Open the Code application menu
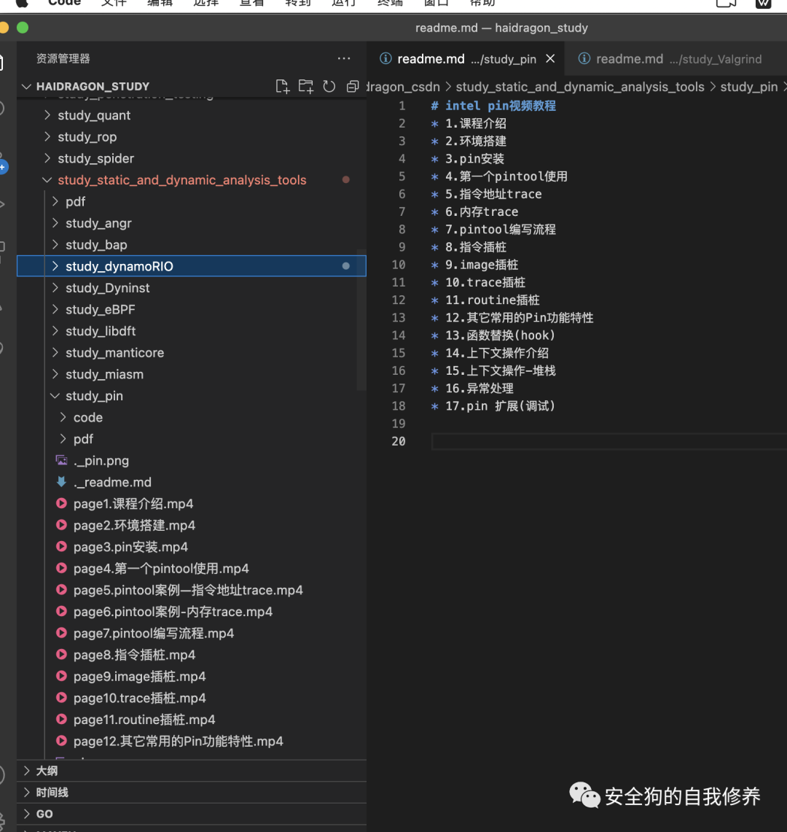The height and width of the screenshot is (832, 787). tap(64, 3)
